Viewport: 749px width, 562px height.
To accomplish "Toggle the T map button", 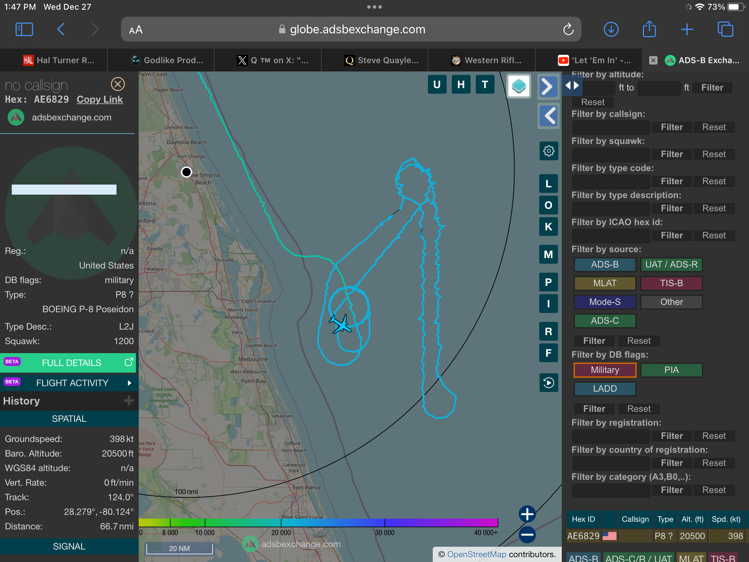I will coord(485,84).
